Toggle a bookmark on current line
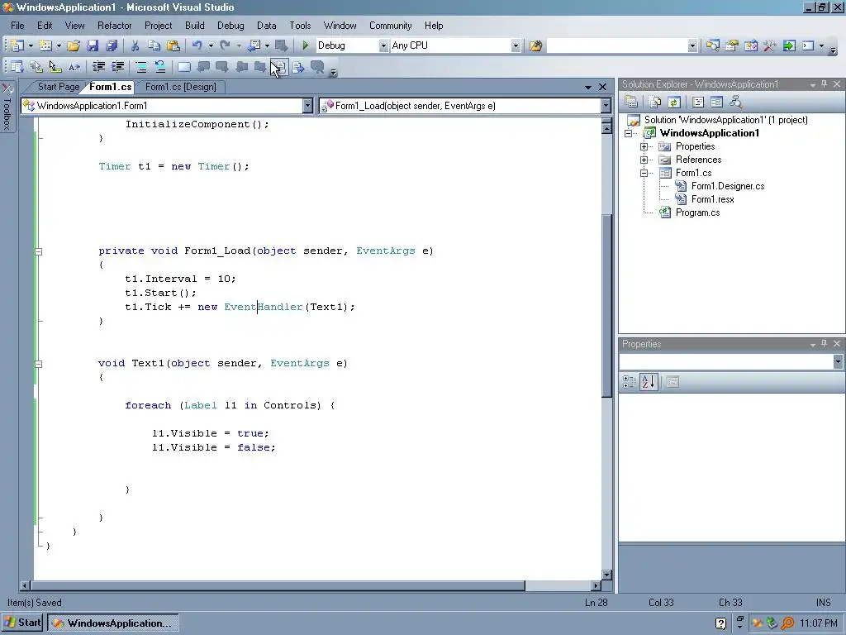Screen dimensions: 846x635 point(184,67)
